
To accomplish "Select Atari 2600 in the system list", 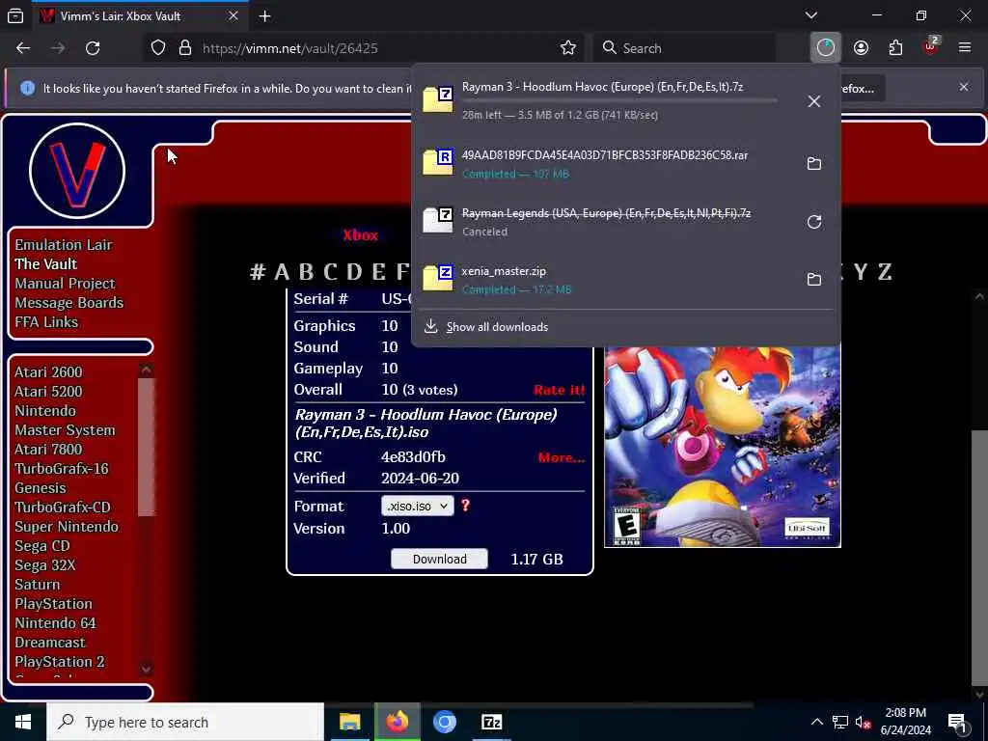I will pos(48,371).
